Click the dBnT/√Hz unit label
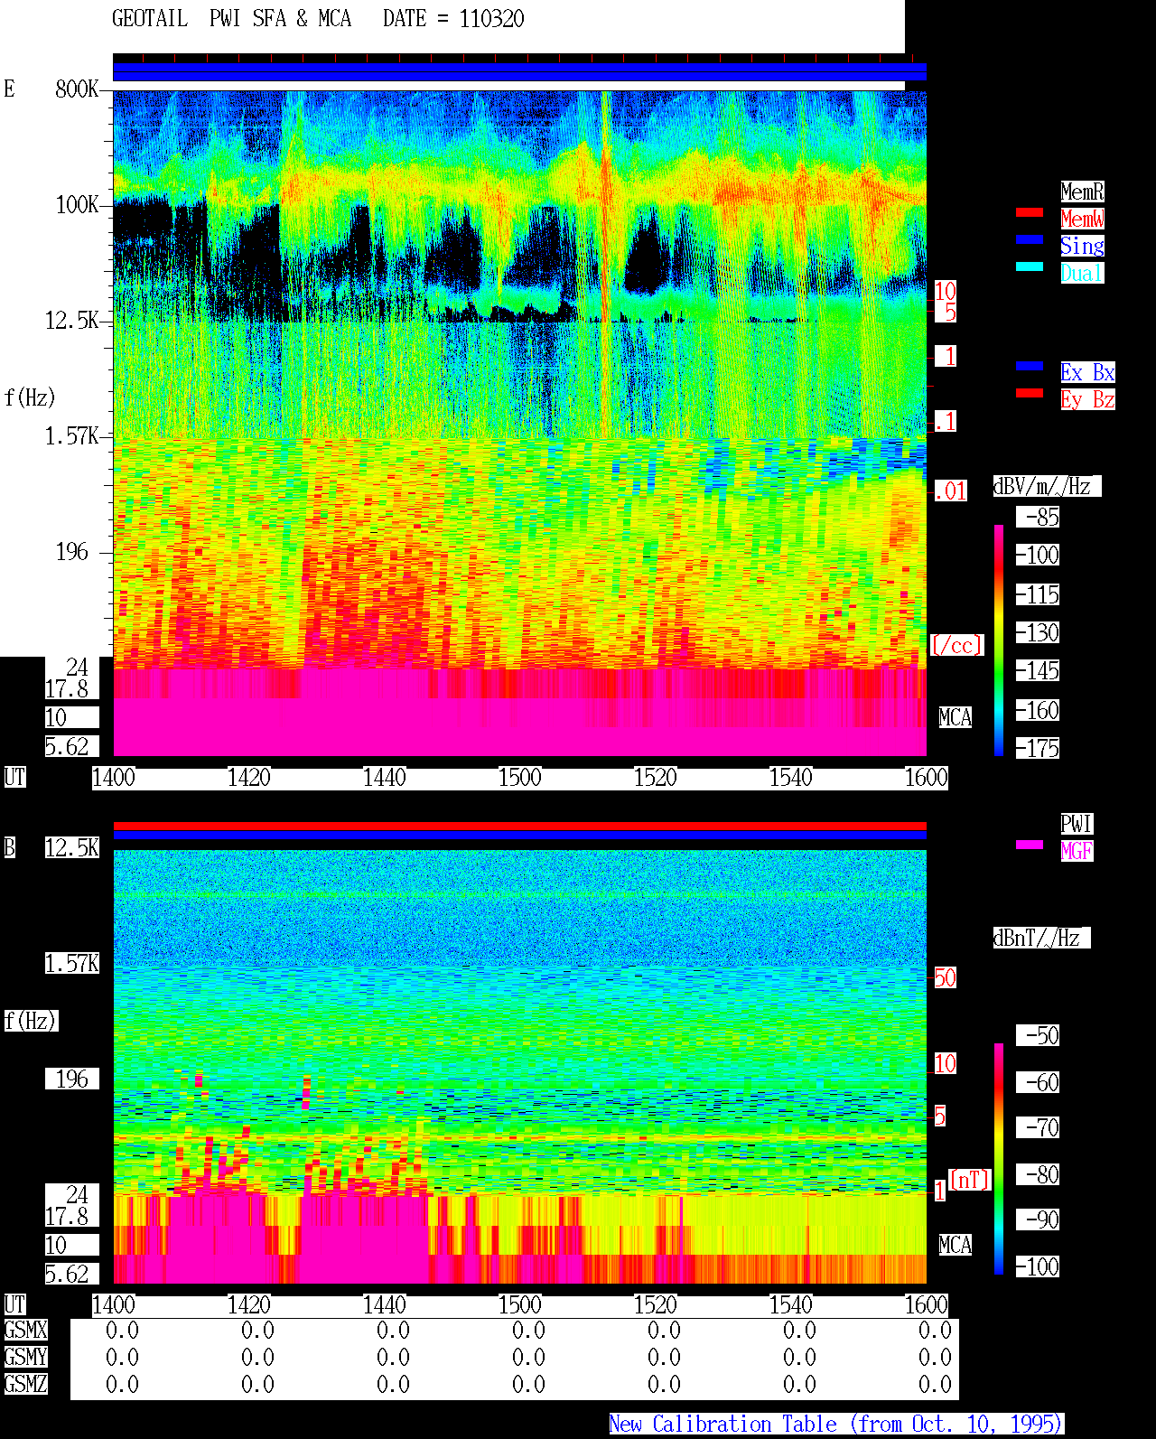1156x1439 pixels. point(1041,938)
